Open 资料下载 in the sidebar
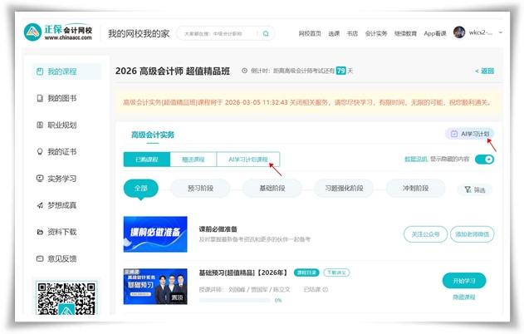The height and width of the screenshot is (334, 524). coord(61,232)
